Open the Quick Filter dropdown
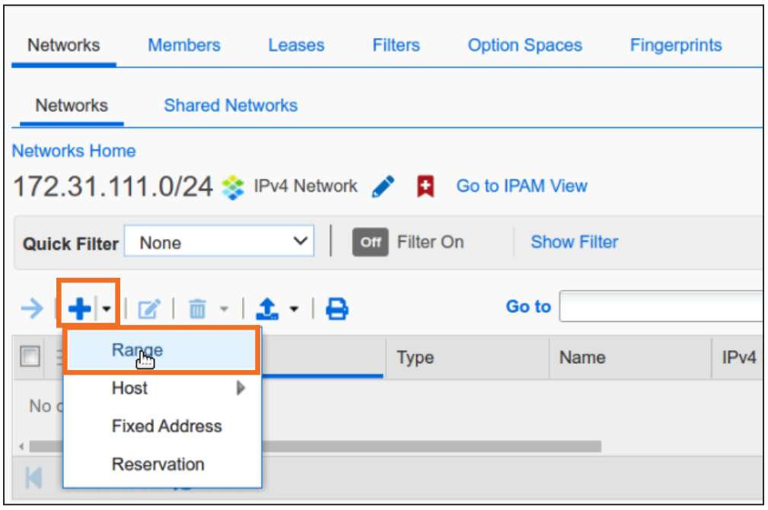This screenshot has height=510, width=768. point(219,243)
